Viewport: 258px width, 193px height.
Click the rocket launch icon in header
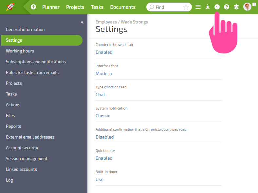point(208,7)
